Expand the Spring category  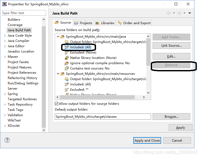point(5,94)
